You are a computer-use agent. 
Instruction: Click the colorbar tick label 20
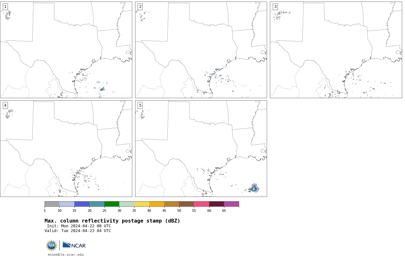pos(90,211)
